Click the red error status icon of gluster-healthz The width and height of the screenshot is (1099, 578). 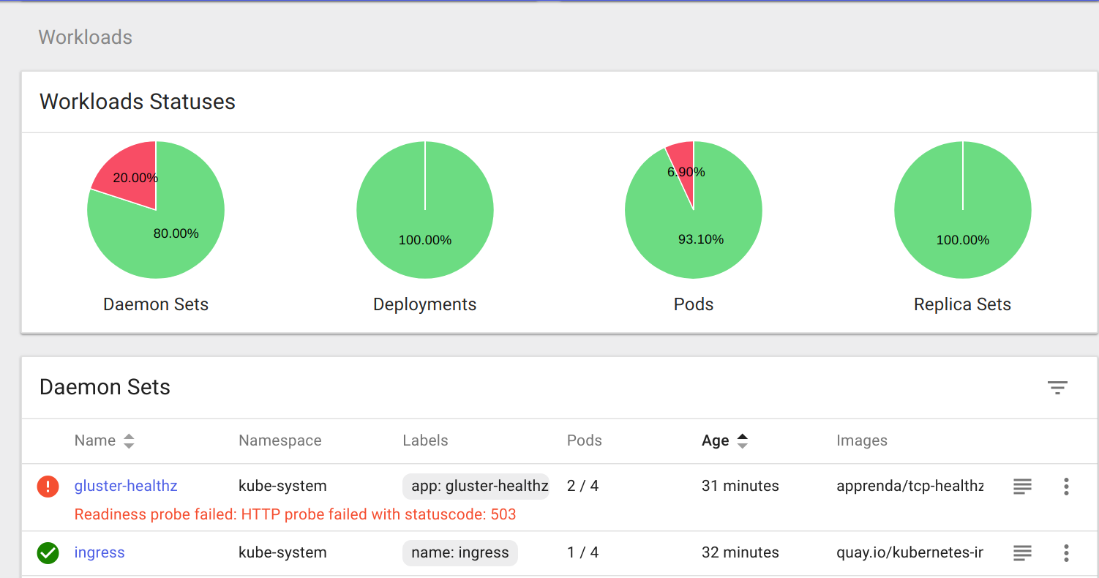(x=48, y=486)
